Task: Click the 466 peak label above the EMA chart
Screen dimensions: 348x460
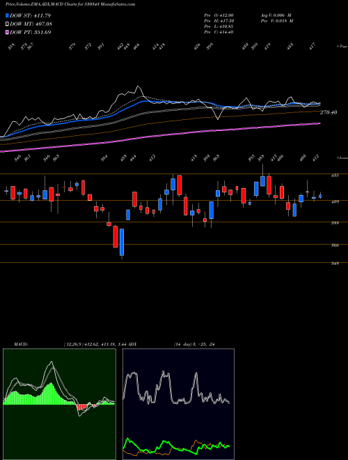Action: pyautogui.click(x=137, y=47)
